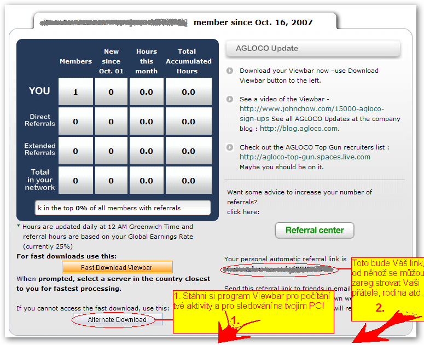Click the Extended Referrals row label
This screenshot has height=345, width=424.
click(40, 150)
